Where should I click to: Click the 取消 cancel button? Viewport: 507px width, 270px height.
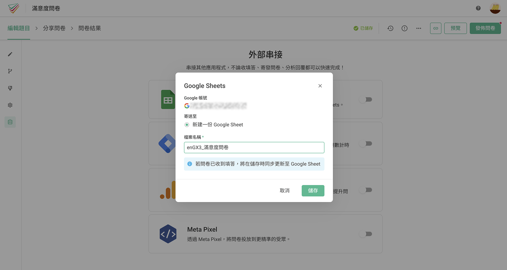click(x=285, y=190)
